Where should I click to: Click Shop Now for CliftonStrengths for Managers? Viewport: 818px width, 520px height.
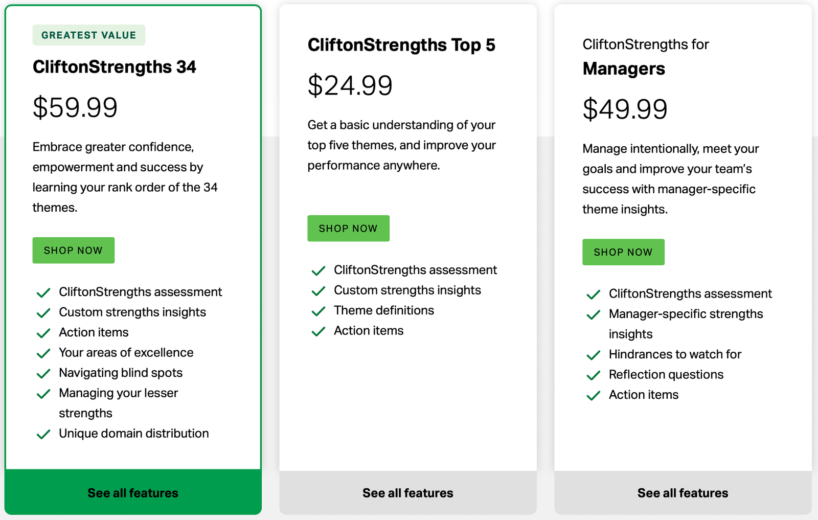pos(623,252)
